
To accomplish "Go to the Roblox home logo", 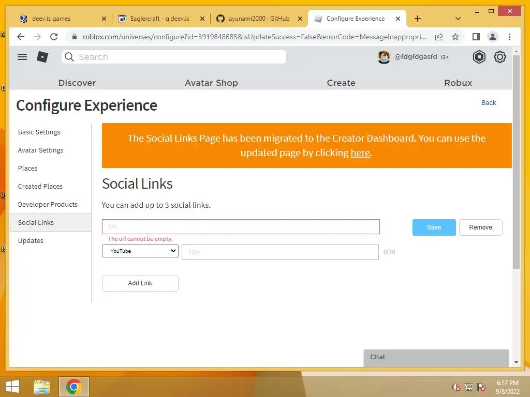I will click(42, 57).
